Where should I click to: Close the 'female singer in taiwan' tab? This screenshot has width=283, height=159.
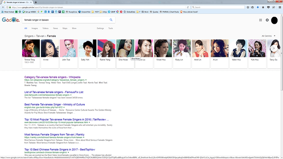31,2
